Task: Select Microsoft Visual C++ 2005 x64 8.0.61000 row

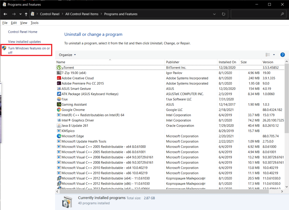Action: [x=170, y=147]
